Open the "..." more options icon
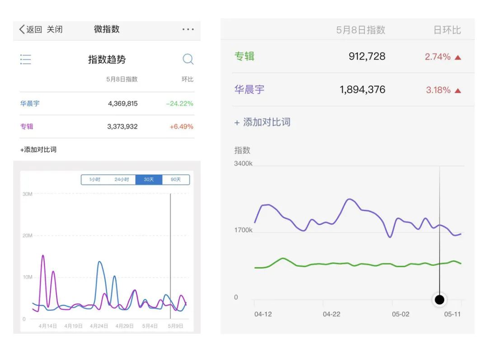488x355 pixels. click(x=188, y=29)
